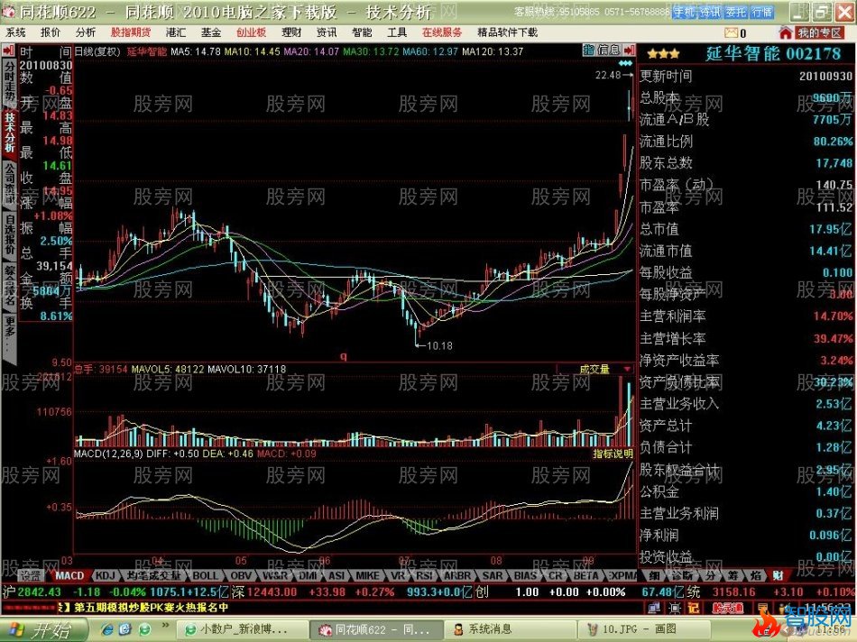This screenshot has height=642, width=857.
Task: Select the 均笔成交量 indicator tab
Action: click(x=153, y=575)
